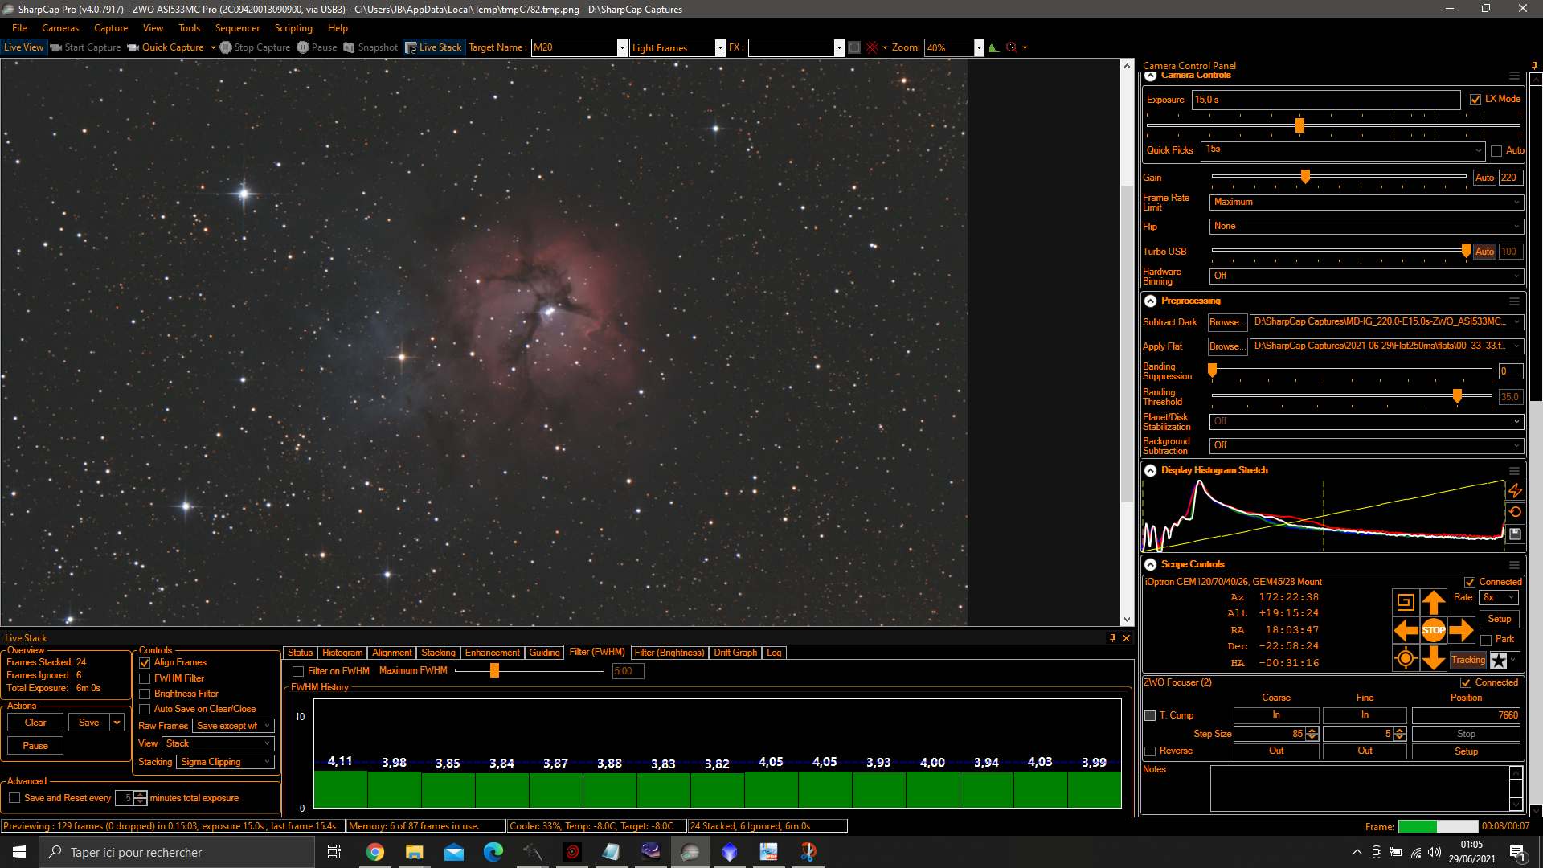
Task: Open the Target Name dropdown
Action: click(621, 47)
